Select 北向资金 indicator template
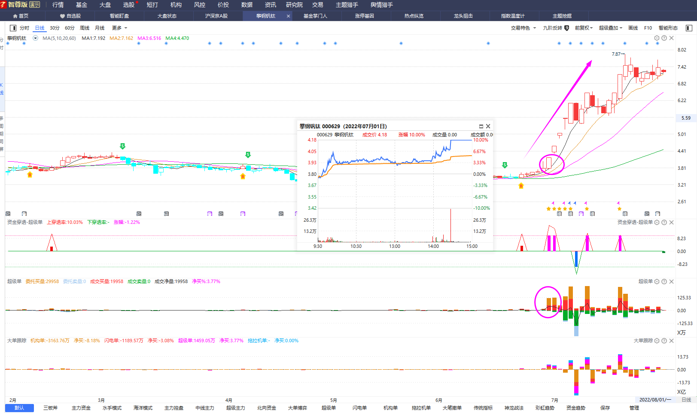 point(266,408)
